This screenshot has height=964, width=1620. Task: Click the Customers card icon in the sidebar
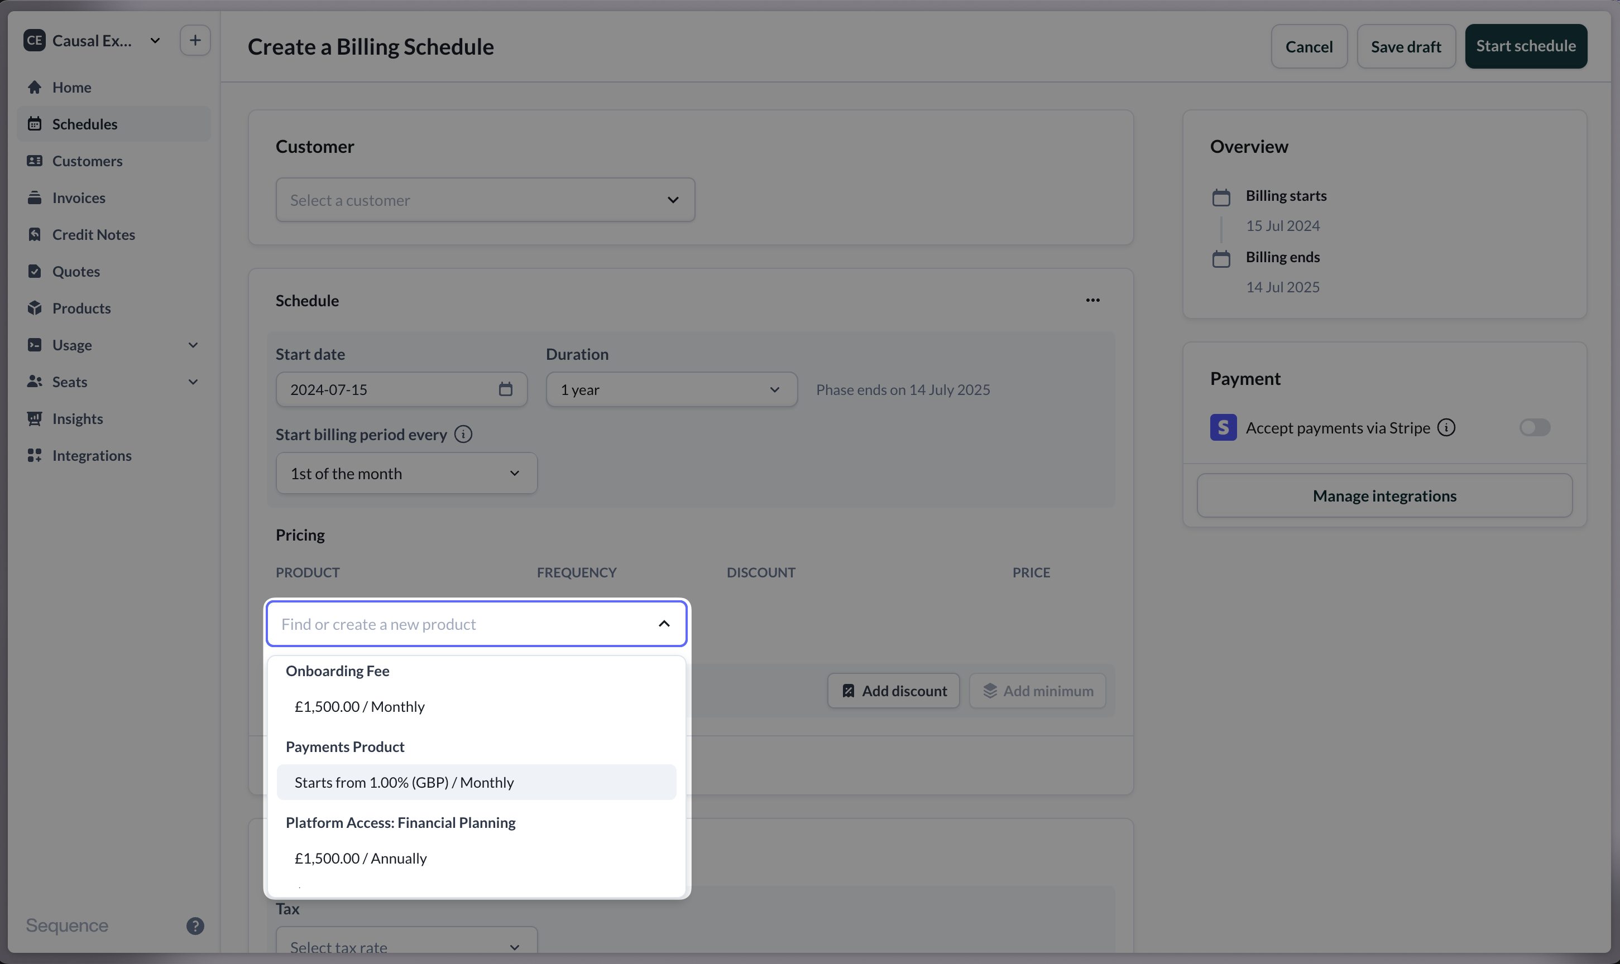tap(35, 161)
